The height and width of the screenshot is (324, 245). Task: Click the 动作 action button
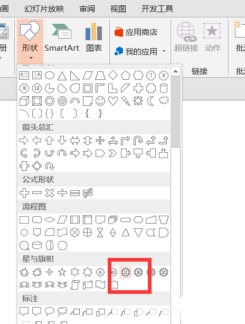pos(212,37)
